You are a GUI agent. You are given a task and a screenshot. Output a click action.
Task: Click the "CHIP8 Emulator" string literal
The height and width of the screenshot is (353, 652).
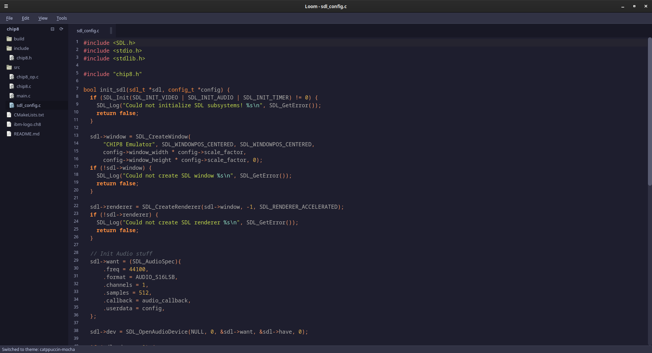(129, 144)
